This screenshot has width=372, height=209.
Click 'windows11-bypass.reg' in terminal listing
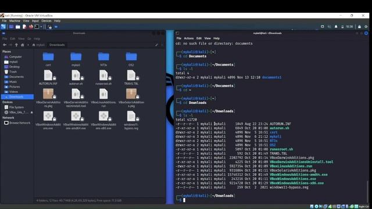tap(289, 187)
